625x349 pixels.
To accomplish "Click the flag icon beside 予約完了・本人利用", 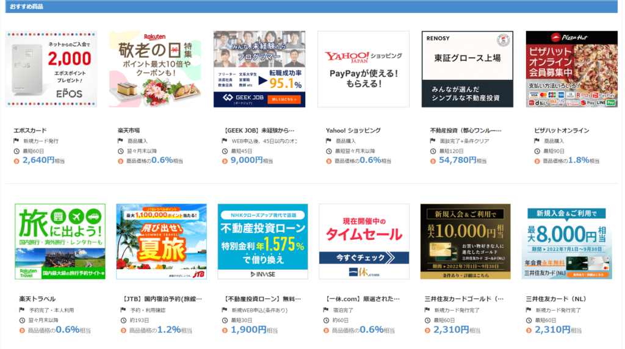I will tap(22, 310).
